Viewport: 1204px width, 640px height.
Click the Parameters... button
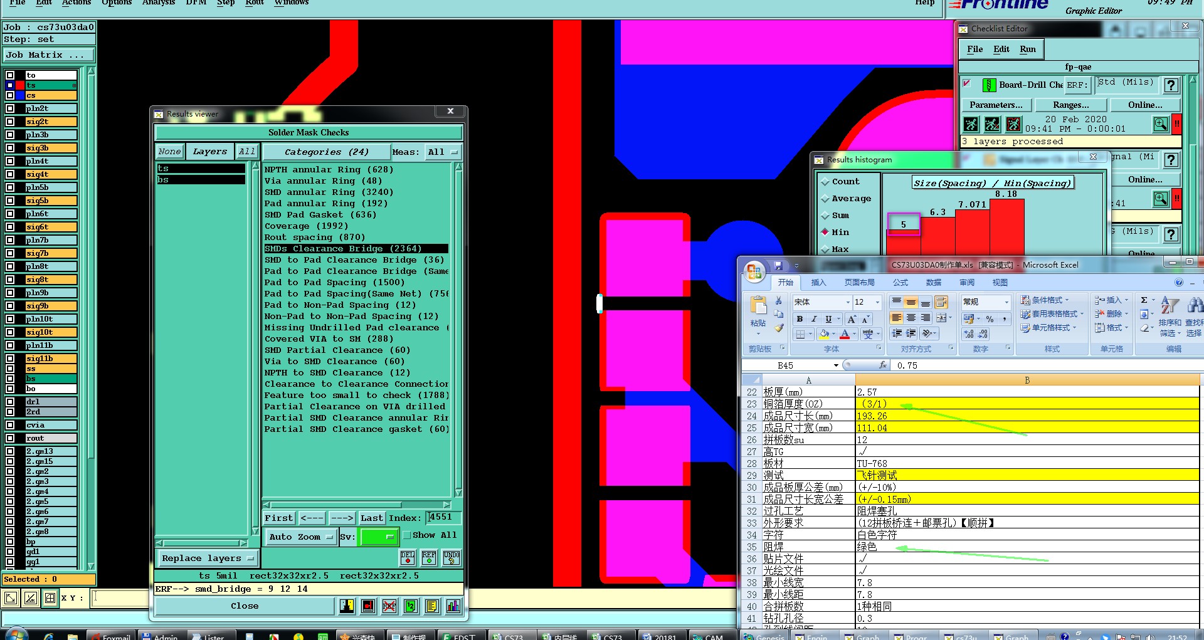[996, 105]
